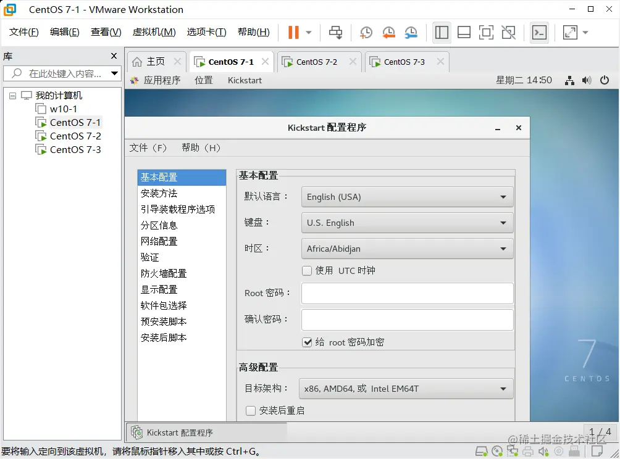Select CentOS 7-2 in the library tree

[75, 136]
